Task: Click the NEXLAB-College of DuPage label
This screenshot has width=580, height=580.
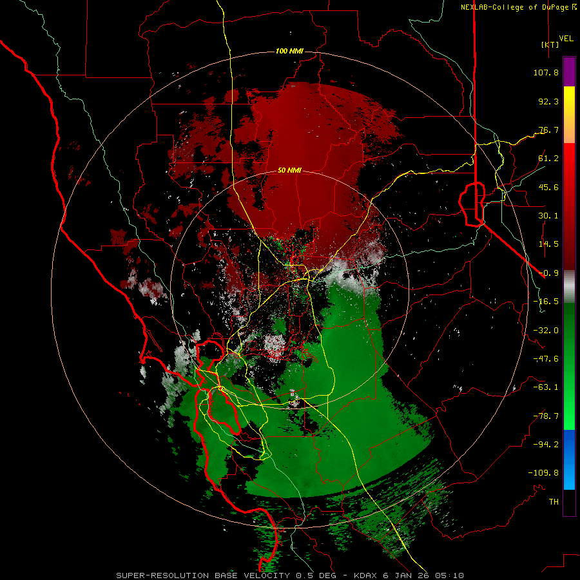Action: 518,7
